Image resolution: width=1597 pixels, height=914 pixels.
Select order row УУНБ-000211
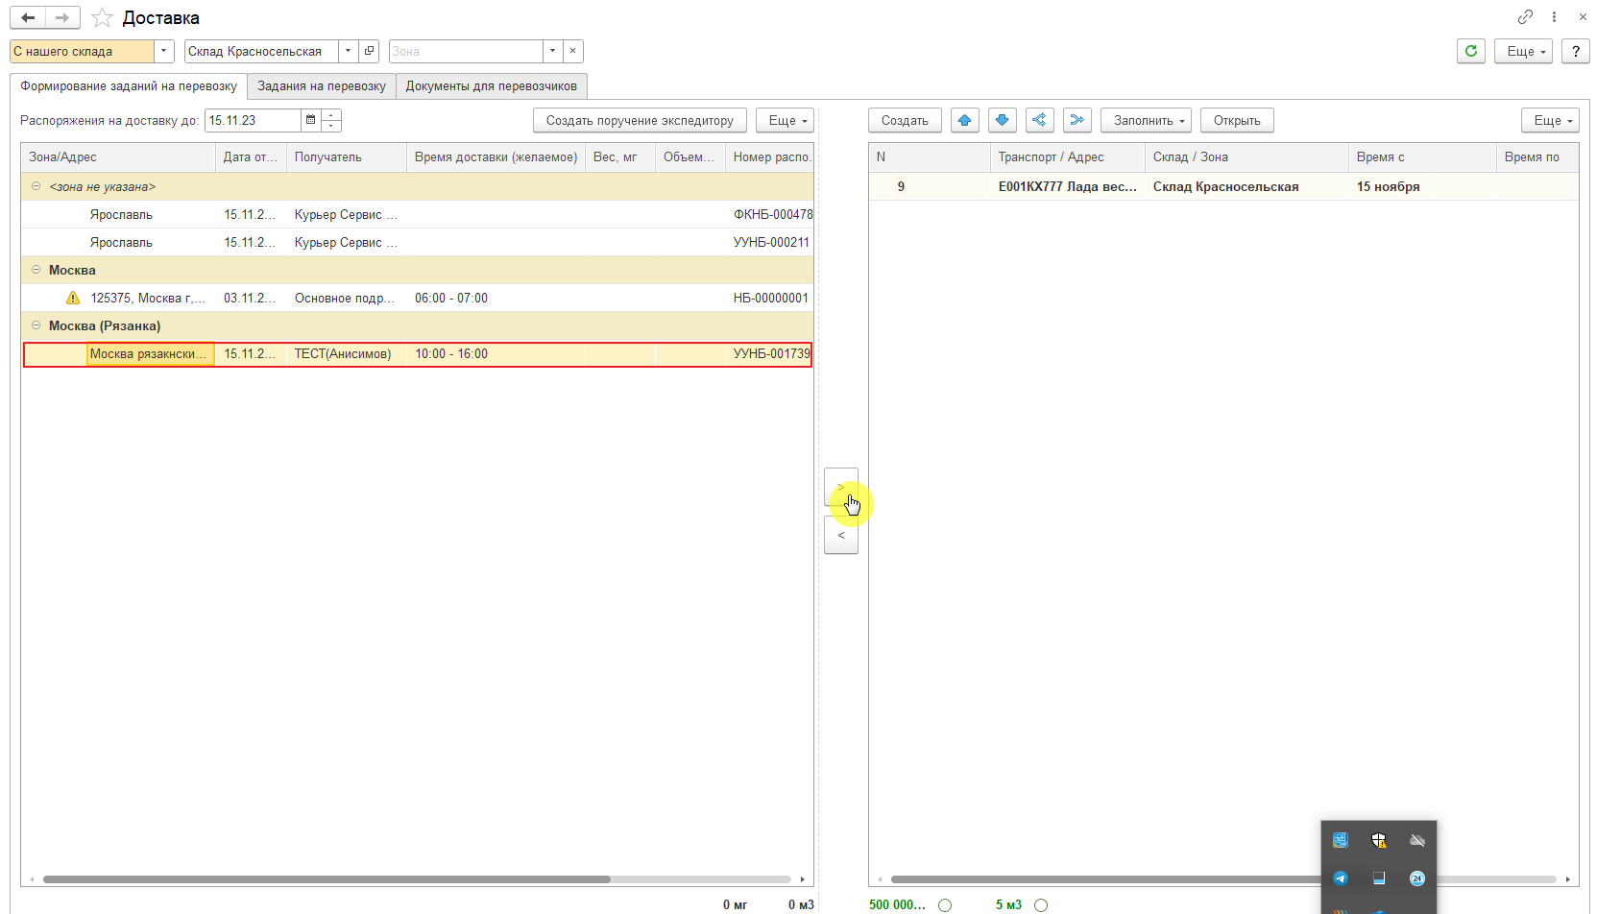417,242
